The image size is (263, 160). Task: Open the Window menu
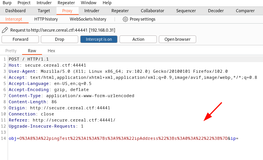tap(89, 3)
